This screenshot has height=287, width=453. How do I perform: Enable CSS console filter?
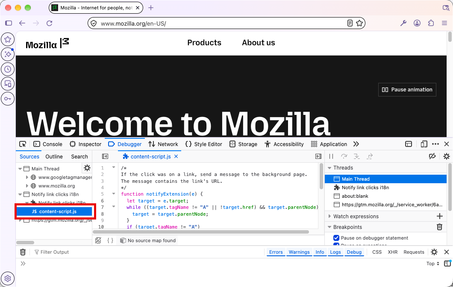(x=377, y=252)
